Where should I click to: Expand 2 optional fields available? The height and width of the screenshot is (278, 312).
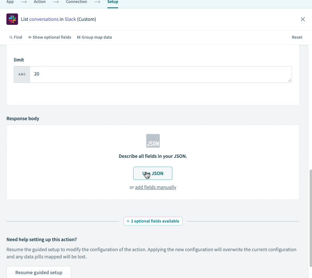coord(153,221)
